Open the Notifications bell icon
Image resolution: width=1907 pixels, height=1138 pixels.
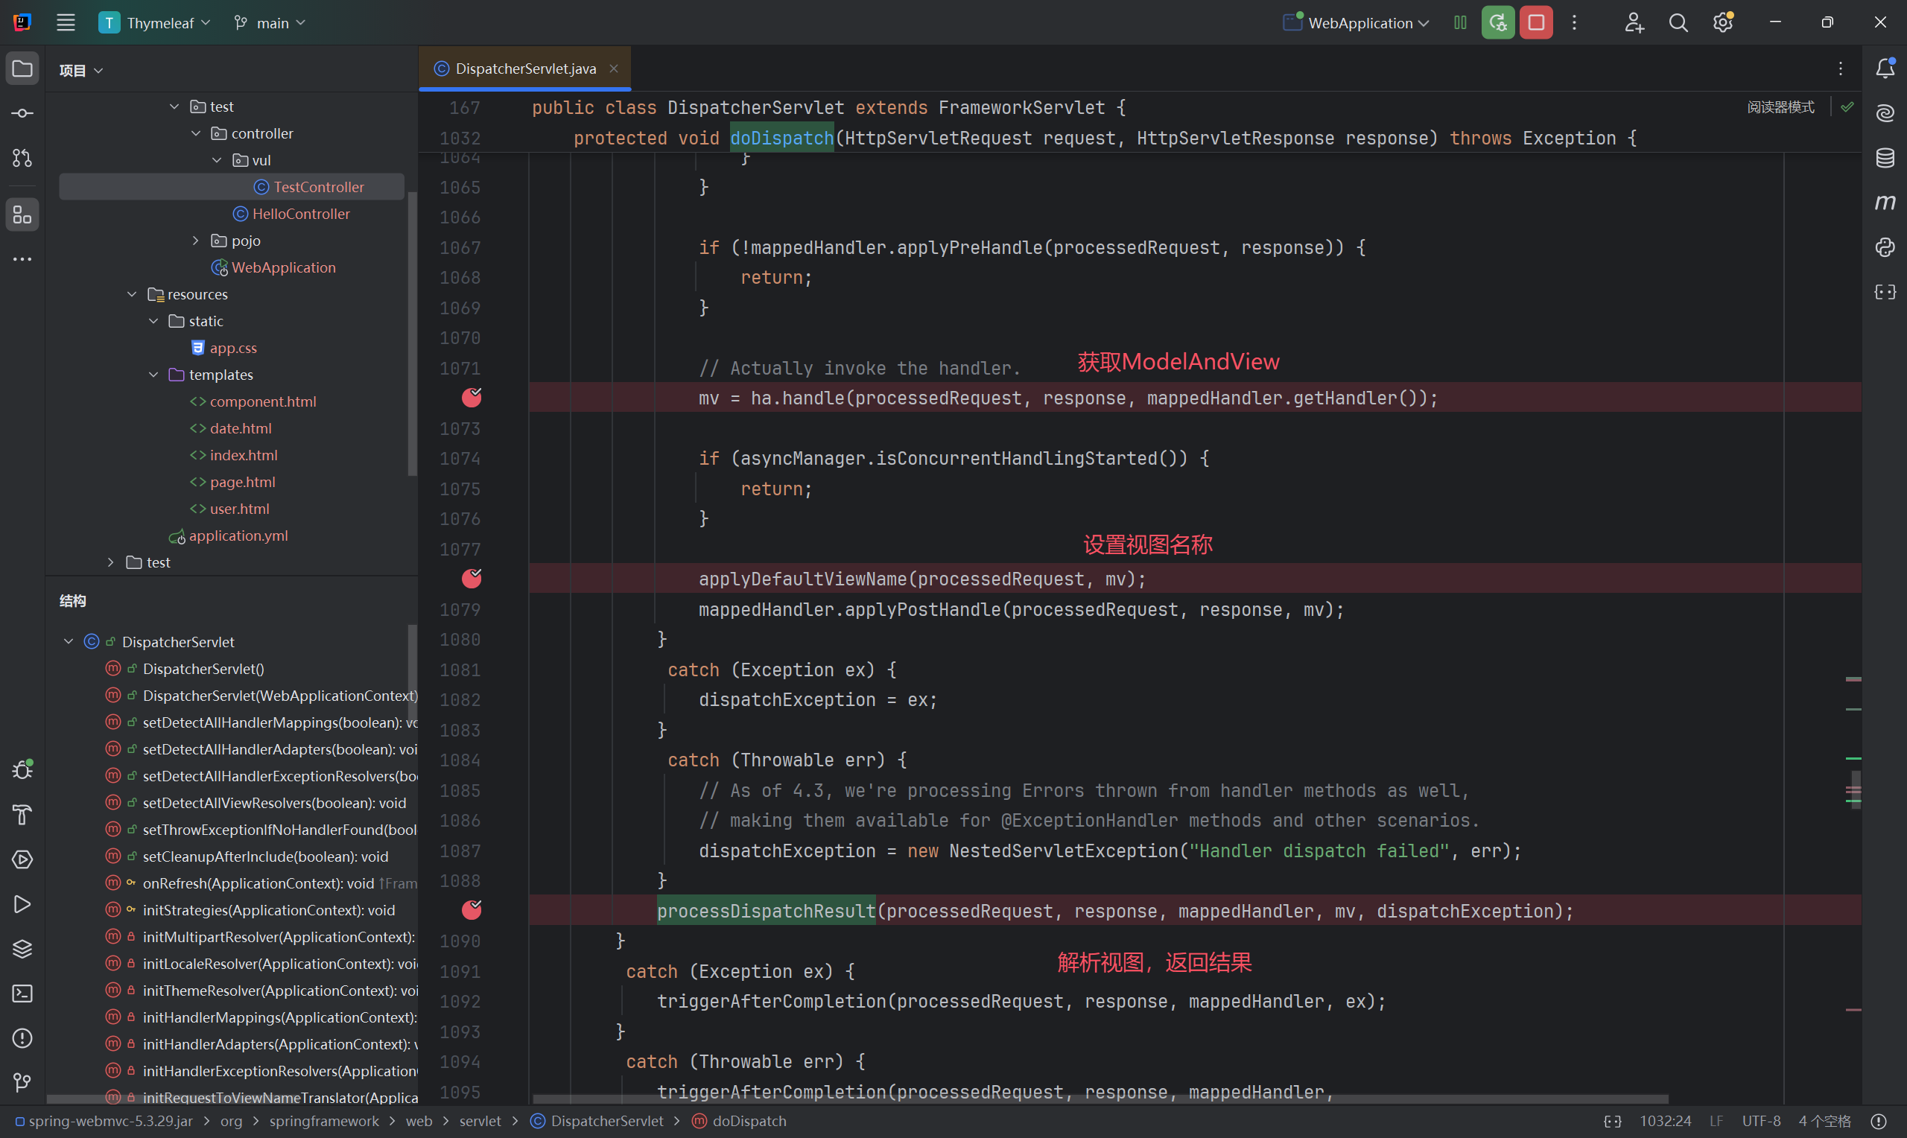point(1885,69)
